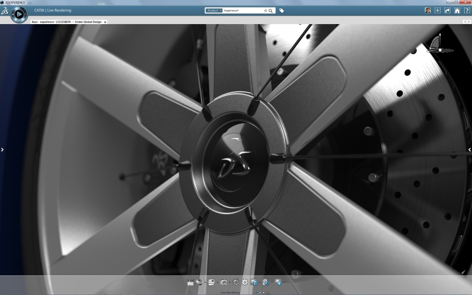This screenshot has width=472, height=295.
Task: Open the tag (6WTags) icon
Action: point(281,10)
